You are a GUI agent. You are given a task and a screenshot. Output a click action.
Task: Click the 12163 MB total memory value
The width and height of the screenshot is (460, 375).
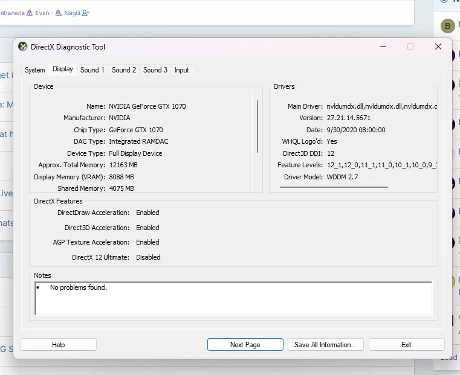click(x=123, y=165)
